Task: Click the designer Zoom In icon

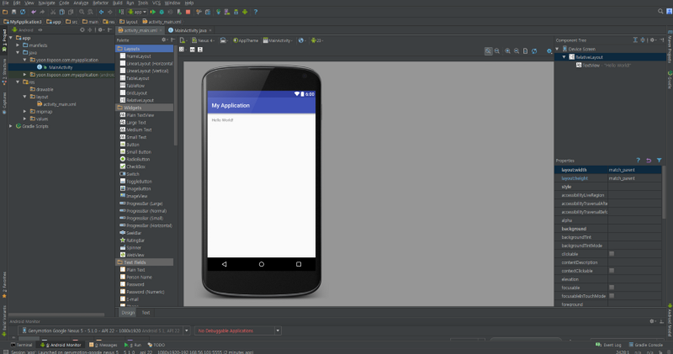Action: [x=508, y=51]
